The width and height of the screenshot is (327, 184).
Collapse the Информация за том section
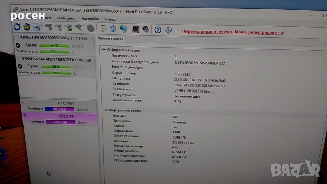[106, 110]
